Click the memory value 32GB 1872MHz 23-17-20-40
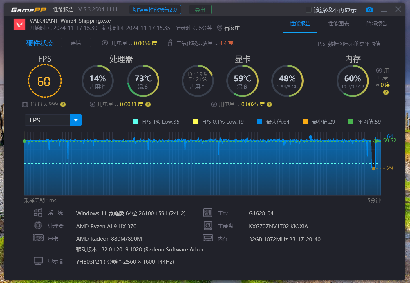This screenshot has width=410, height=283. tap(285, 239)
